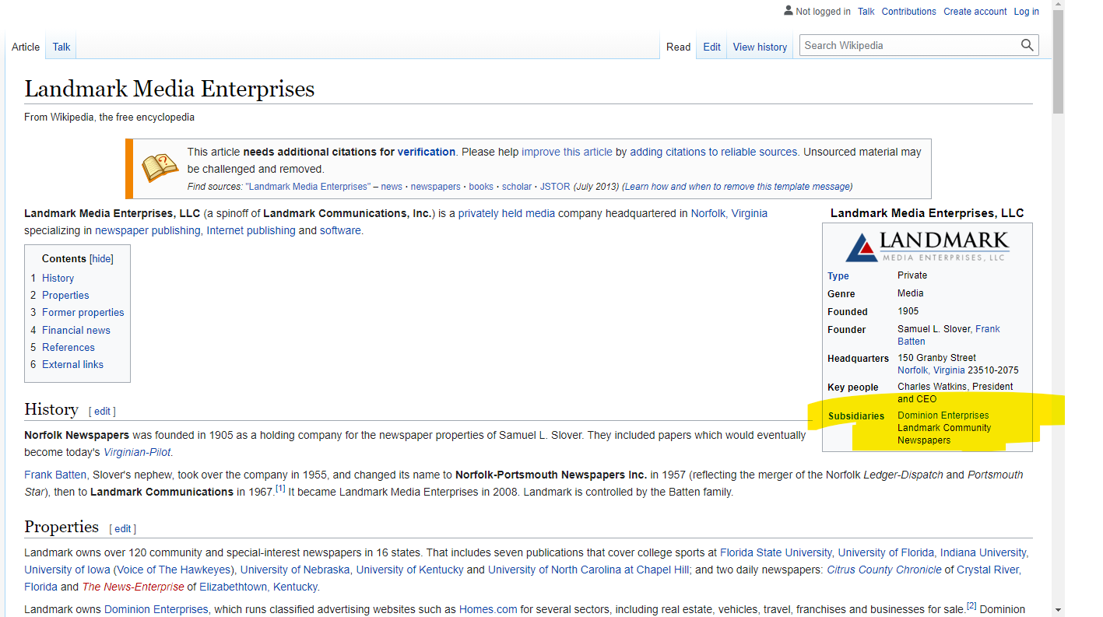
Task: Click the JSTOR find-sources link
Action: click(555, 187)
